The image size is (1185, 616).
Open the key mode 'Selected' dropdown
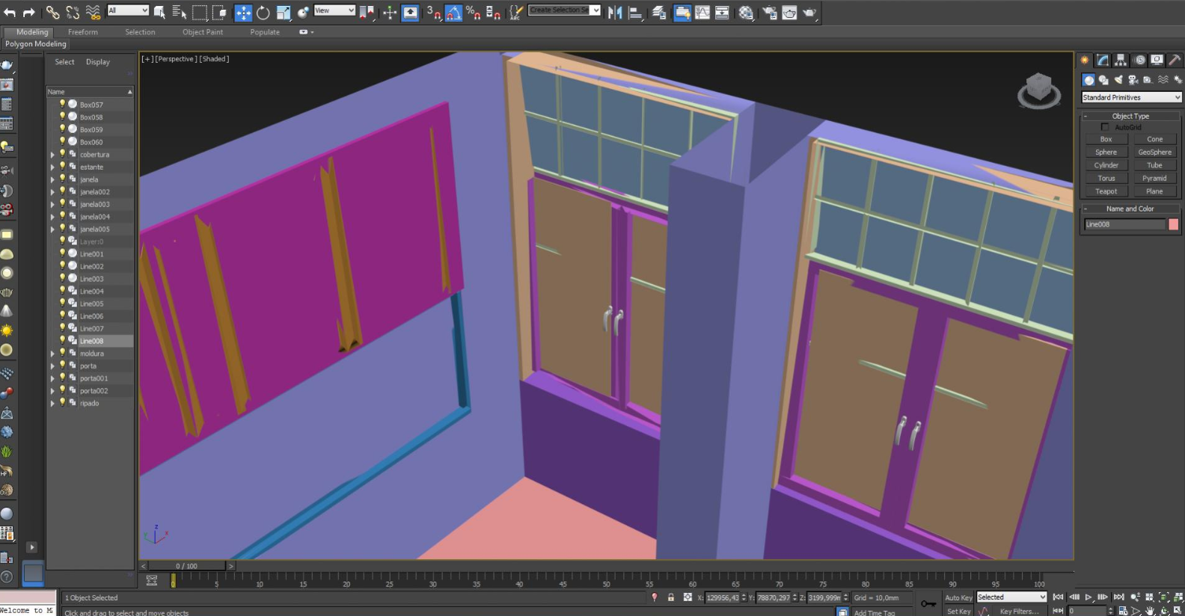pyautogui.click(x=1011, y=597)
